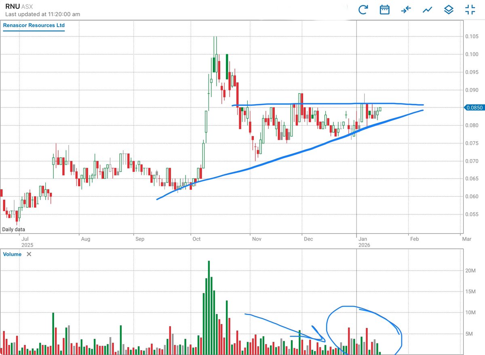485x355 pixels.
Task: Click the 0.070 price axis value
Action: [x=472, y=161]
